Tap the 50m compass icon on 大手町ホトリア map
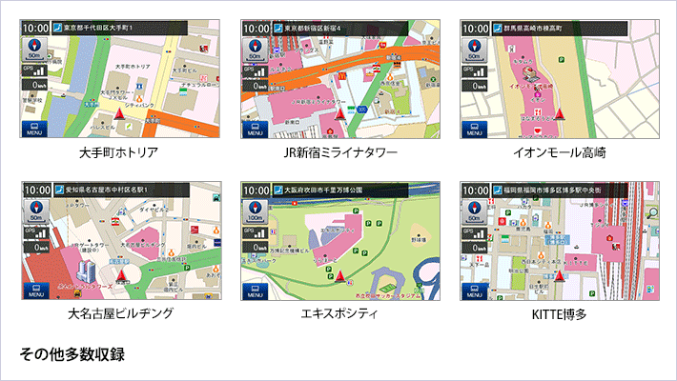Viewport: 677px width, 381px height. 34,50
